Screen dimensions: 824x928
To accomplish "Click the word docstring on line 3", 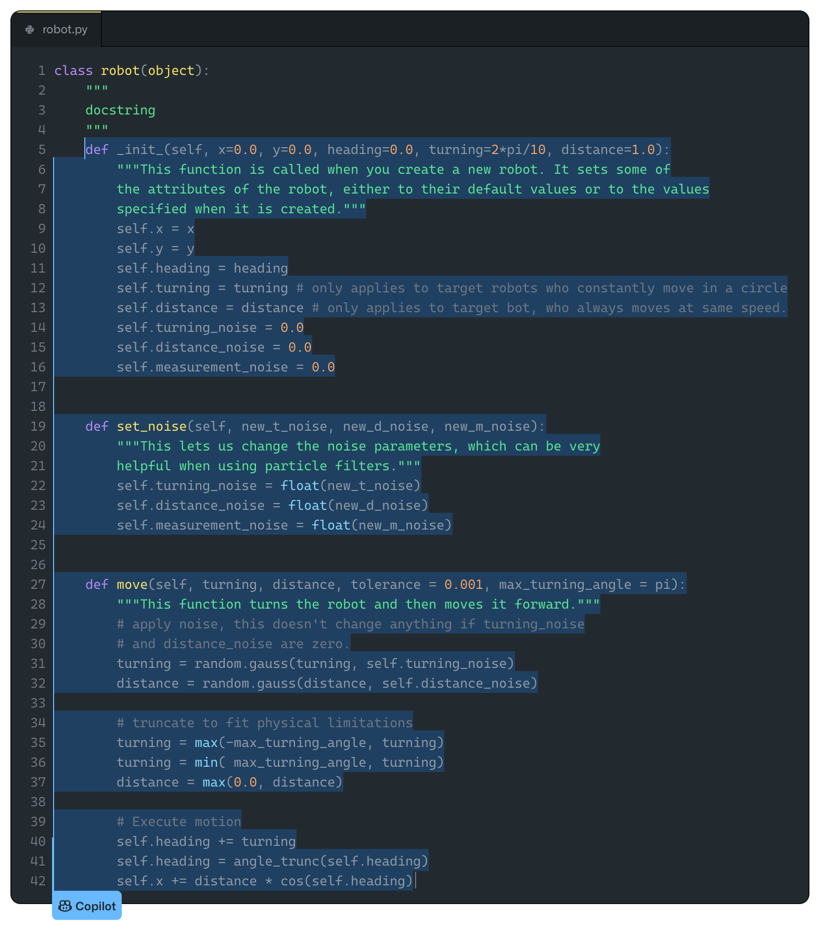I will tap(120, 110).
